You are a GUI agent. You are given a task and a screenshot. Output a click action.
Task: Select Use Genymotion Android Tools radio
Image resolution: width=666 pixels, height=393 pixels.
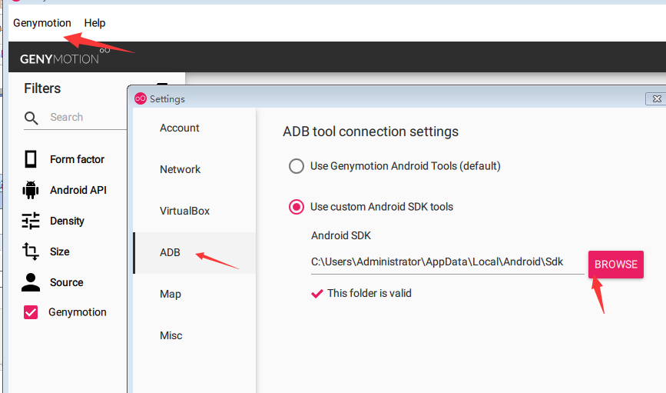tap(297, 166)
